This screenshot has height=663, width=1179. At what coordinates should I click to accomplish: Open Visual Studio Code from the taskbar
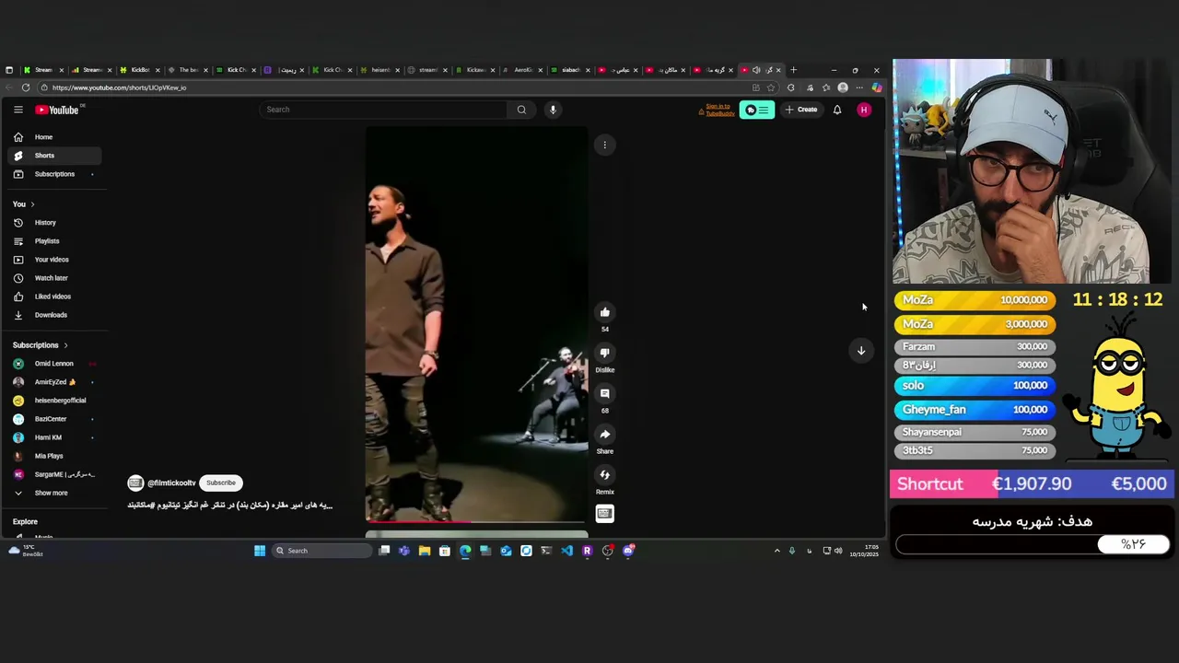[x=566, y=551]
